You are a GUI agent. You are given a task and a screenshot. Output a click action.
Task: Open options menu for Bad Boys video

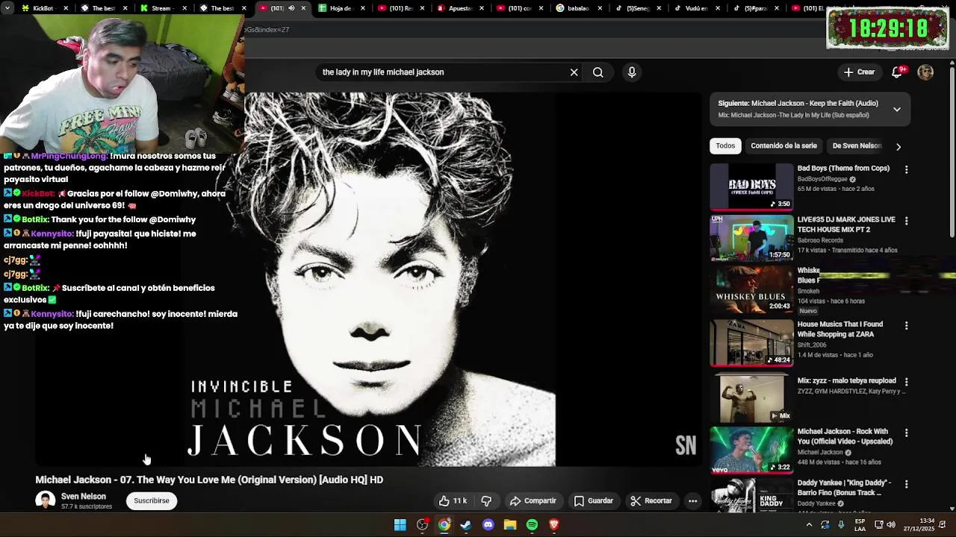[x=906, y=170]
